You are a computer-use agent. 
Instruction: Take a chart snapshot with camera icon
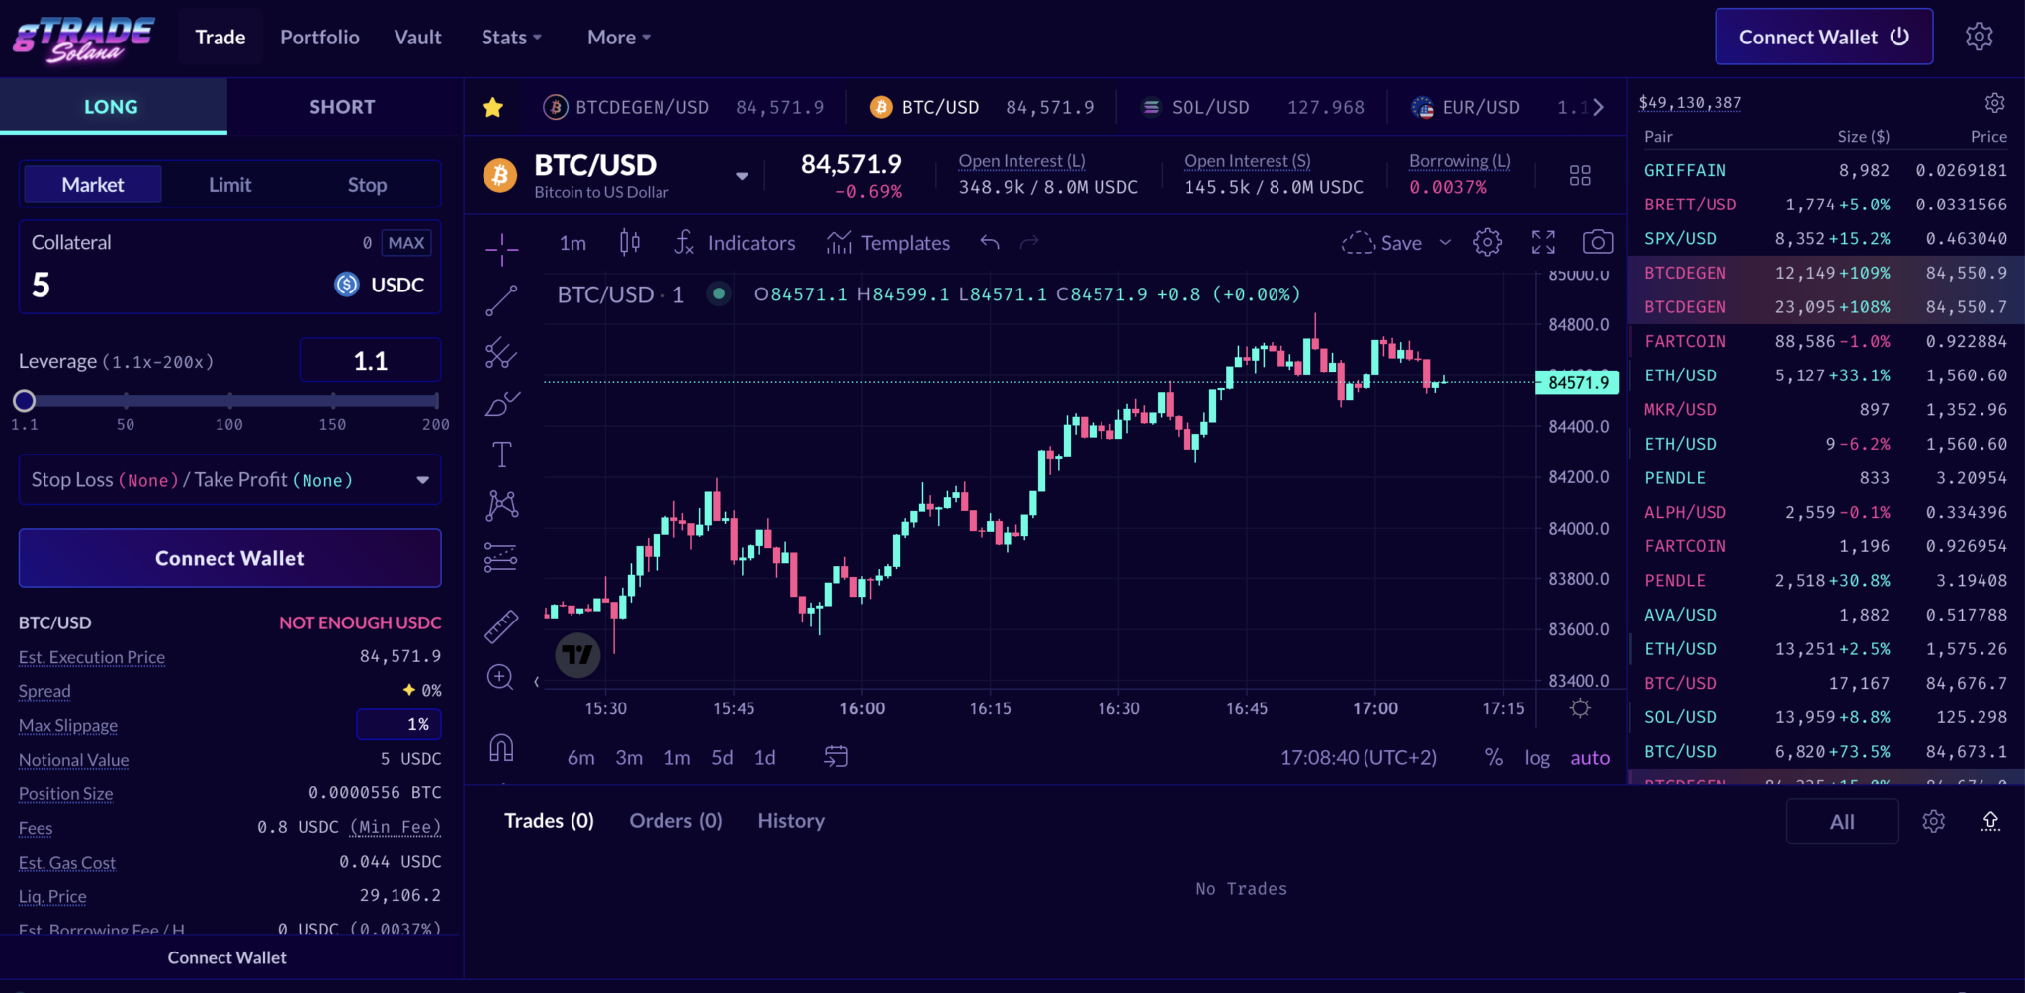[x=1598, y=243]
